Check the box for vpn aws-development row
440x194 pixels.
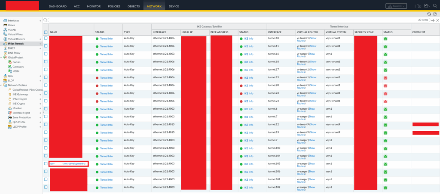[x=46, y=163]
